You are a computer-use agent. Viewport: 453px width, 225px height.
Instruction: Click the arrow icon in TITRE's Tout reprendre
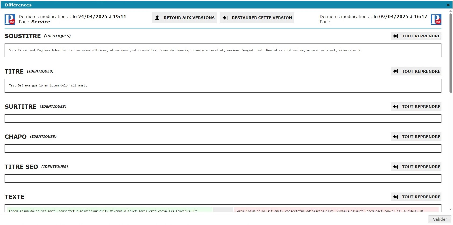pos(395,71)
